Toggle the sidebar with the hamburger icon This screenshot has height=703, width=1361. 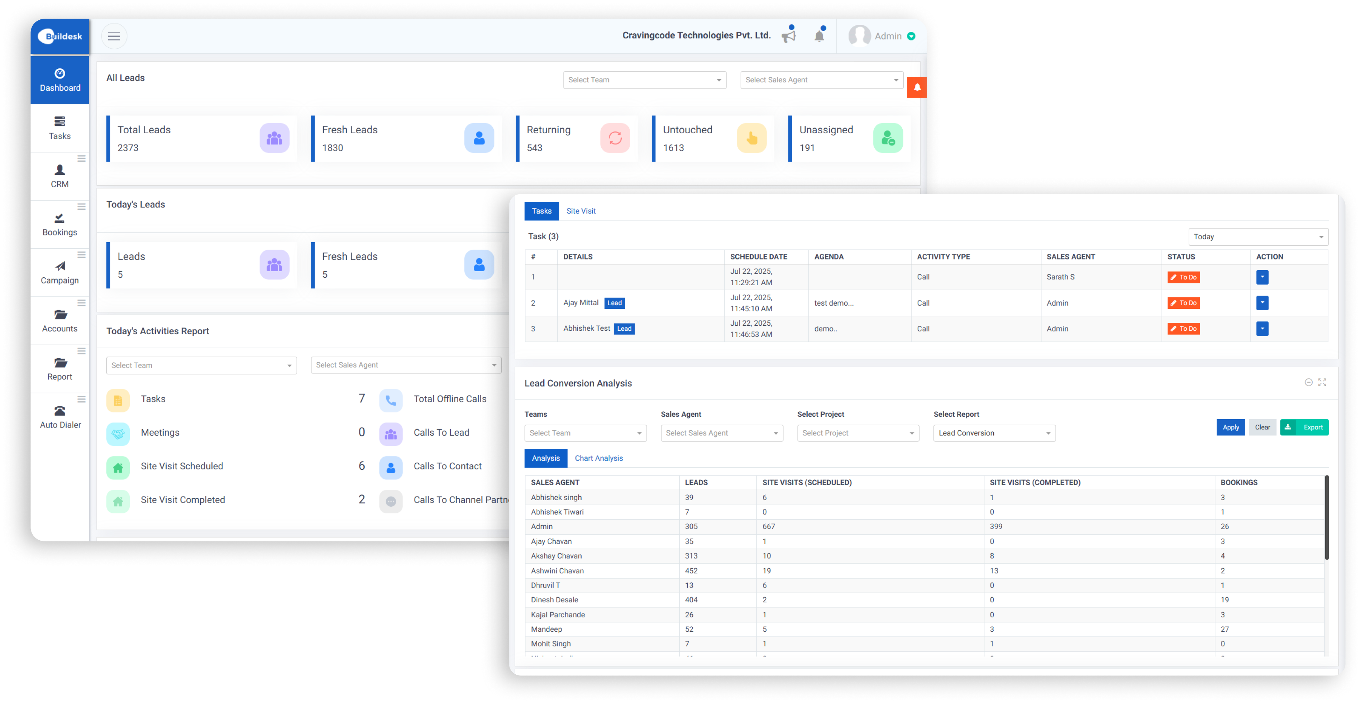[114, 36]
